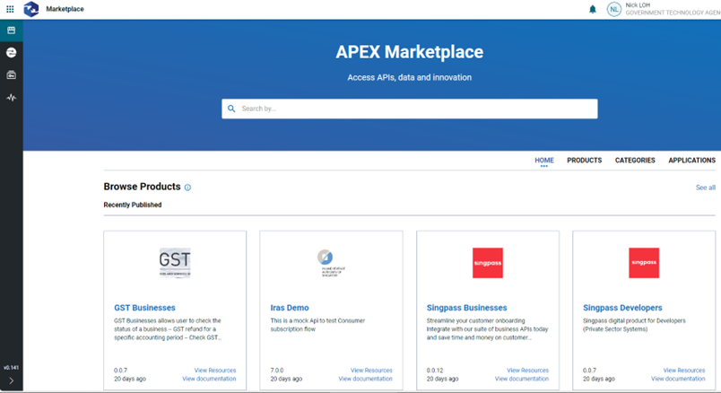Click the APEX logo in header
This screenshot has height=393, width=721.
click(x=30, y=9)
